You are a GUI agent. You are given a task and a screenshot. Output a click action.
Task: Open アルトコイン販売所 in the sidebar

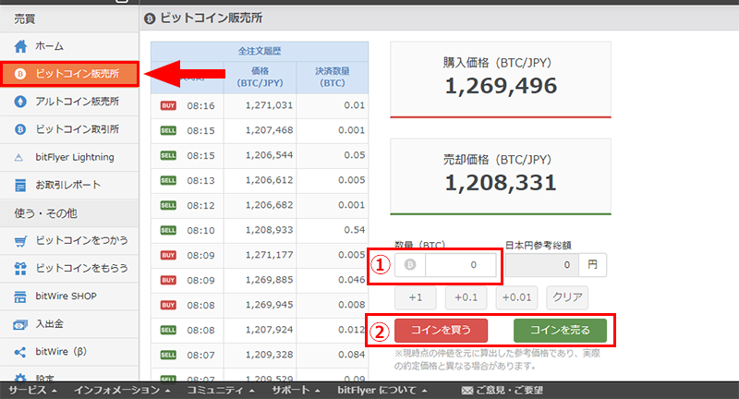(x=69, y=102)
